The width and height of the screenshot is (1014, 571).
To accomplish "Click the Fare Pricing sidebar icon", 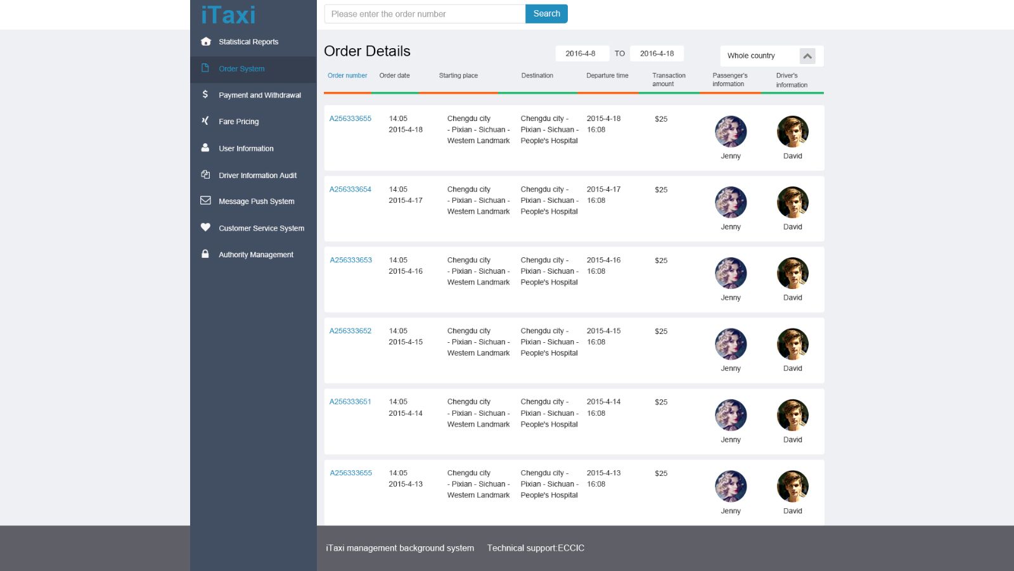I will click(x=205, y=120).
